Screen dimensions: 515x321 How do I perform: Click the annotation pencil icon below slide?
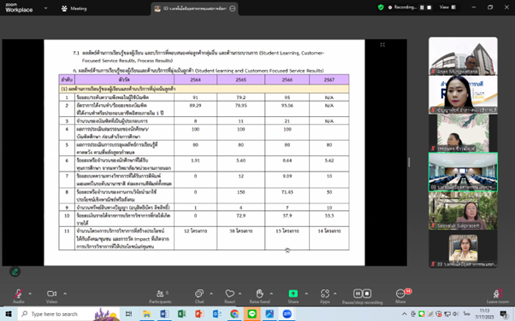[15, 271]
